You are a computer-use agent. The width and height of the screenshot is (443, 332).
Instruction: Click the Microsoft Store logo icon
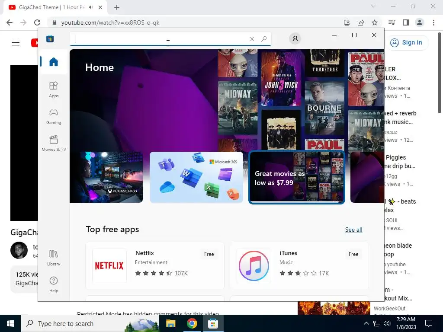pyautogui.click(x=50, y=38)
